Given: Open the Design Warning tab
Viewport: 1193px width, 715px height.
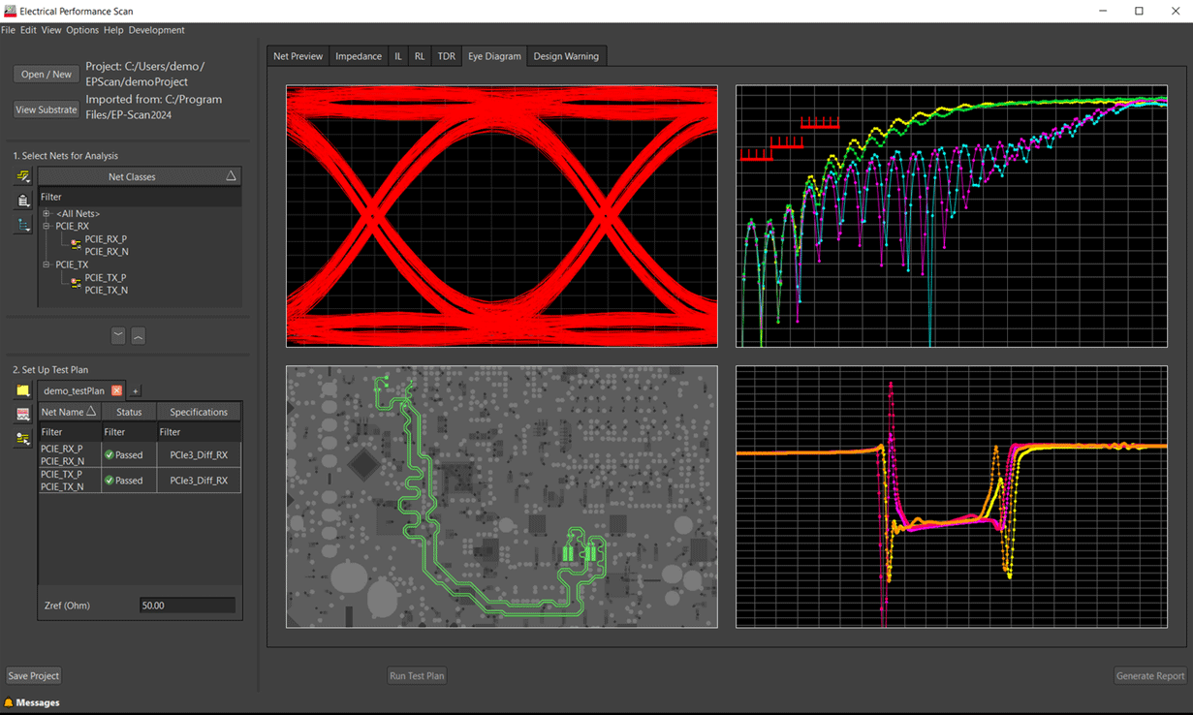Looking at the screenshot, I should (566, 56).
